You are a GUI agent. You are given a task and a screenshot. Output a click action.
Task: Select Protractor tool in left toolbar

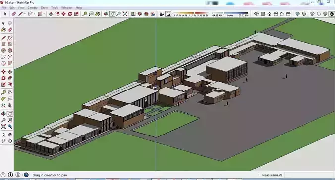3,99
